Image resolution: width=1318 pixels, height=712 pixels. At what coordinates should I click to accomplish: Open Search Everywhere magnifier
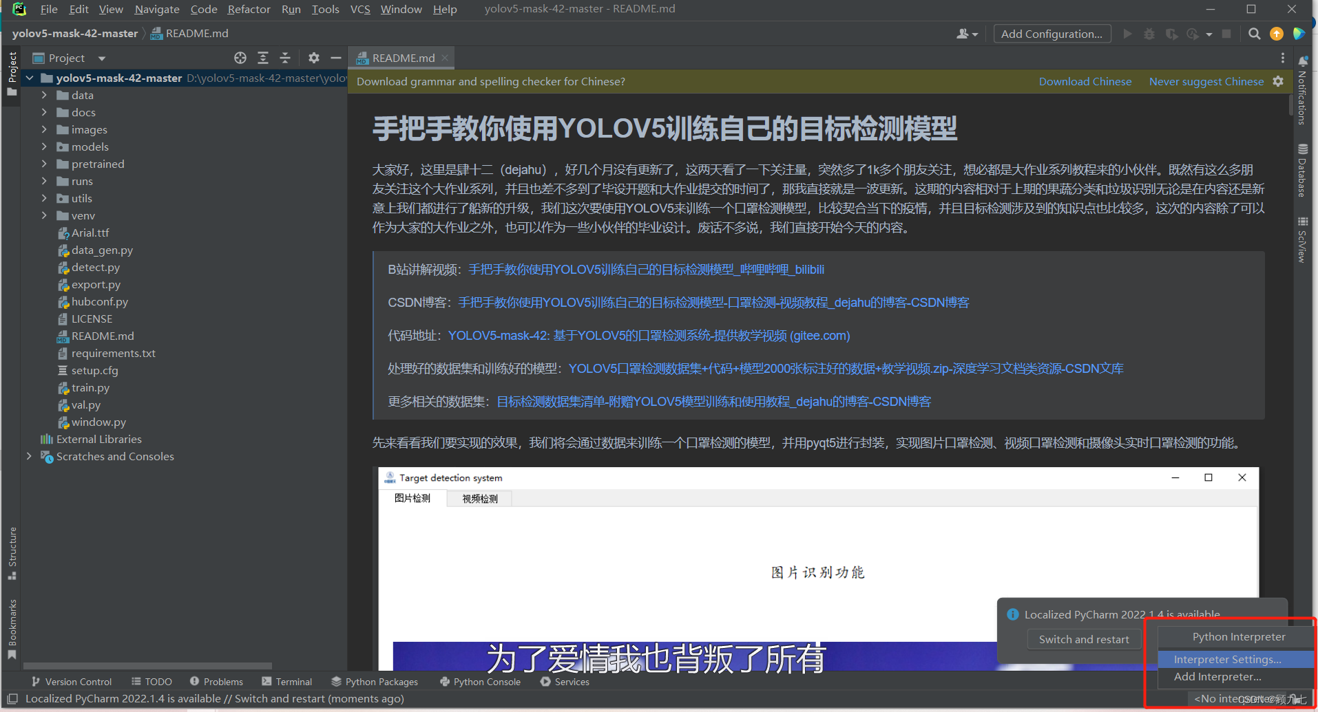click(1255, 34)
